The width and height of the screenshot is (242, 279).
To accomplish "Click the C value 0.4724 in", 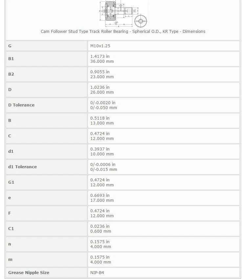I will (100, 134).
